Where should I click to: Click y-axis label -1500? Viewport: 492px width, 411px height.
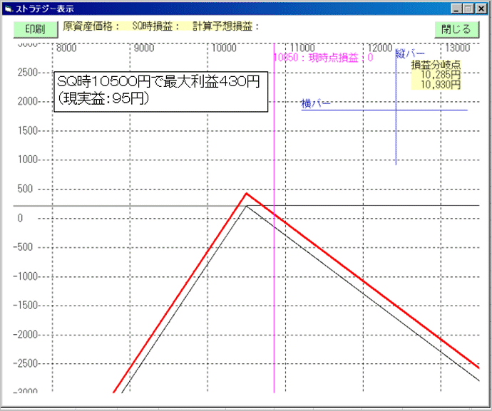coord(26,306)
